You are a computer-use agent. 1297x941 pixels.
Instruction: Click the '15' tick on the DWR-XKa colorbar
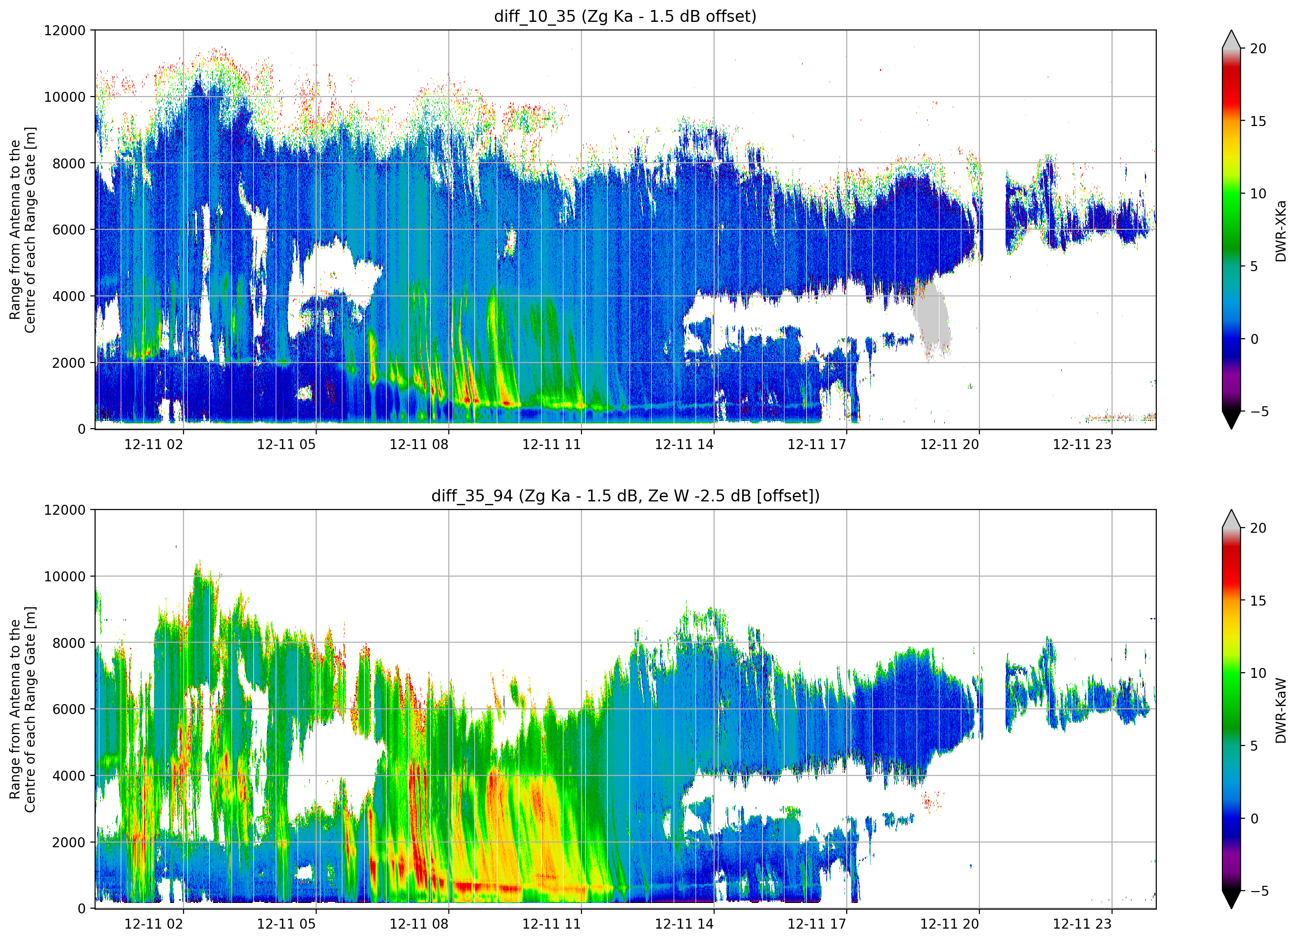[x=1258, y=121]
